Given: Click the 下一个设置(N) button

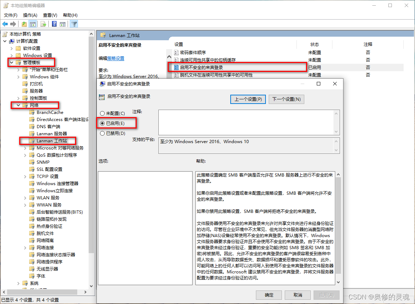Looking at the screenshot, I should pyautogui.click(x=287, y=99).
